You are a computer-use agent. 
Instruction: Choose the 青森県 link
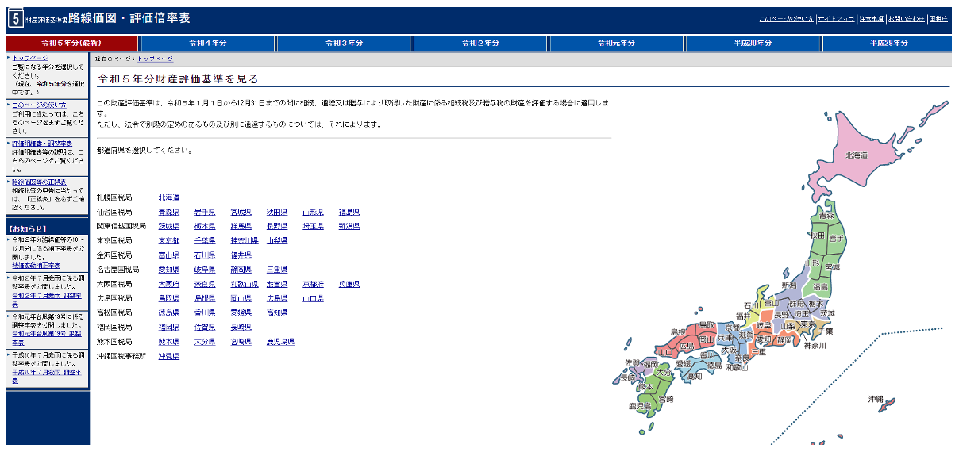tap(168, 213)
